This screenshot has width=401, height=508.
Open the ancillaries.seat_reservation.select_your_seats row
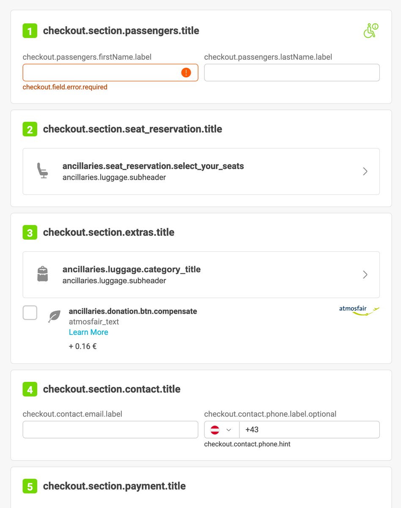(201, 171)
